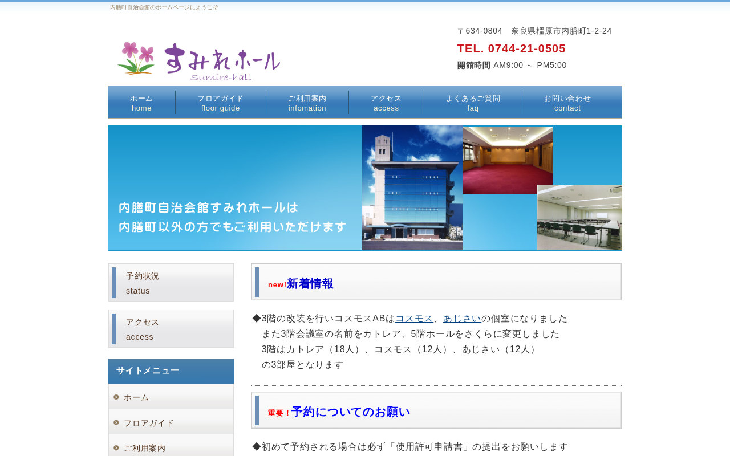Follow the あじさい room link
Image resolution: width=730 pixels, height=456 pixels.
462,319
